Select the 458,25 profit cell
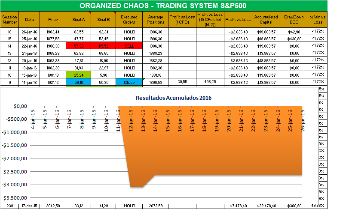This screenshot has width=352, height=209. tap(210, 82)
